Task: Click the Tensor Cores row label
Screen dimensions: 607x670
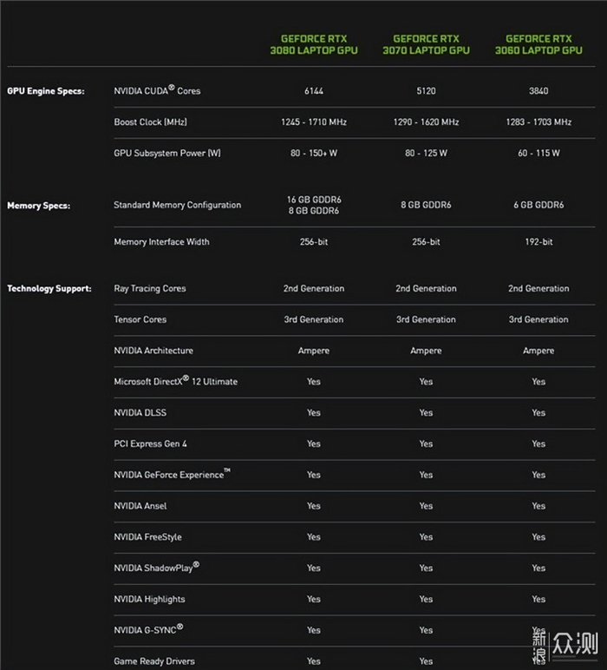Action: pos(140,320)
